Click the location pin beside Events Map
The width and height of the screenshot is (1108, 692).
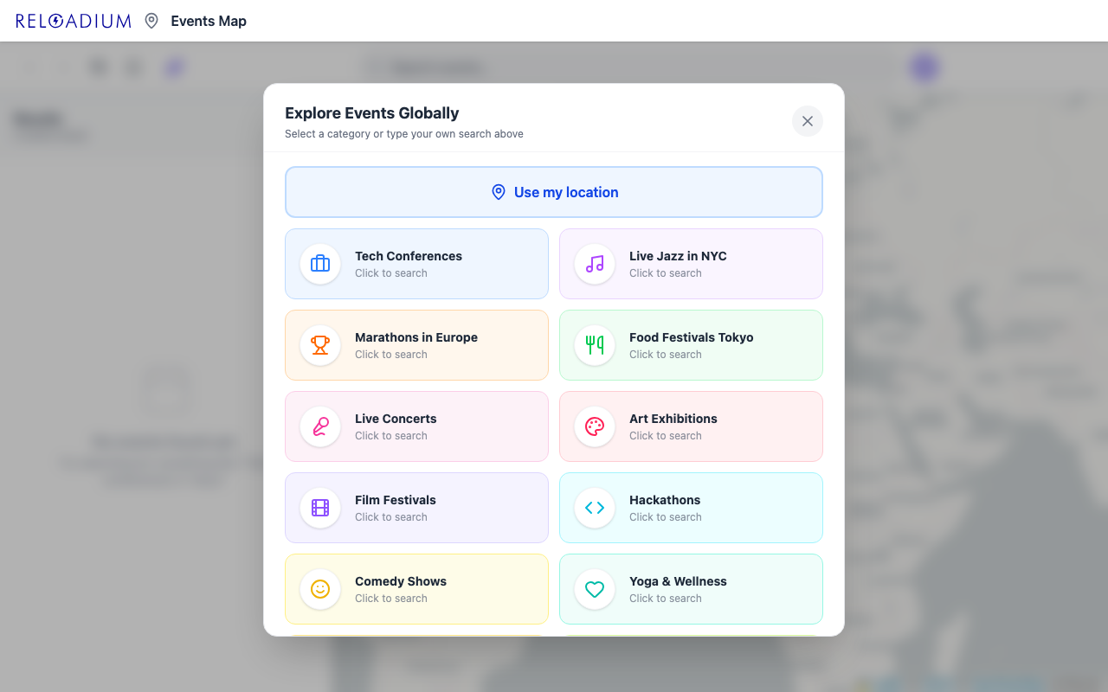coord(151,21)
